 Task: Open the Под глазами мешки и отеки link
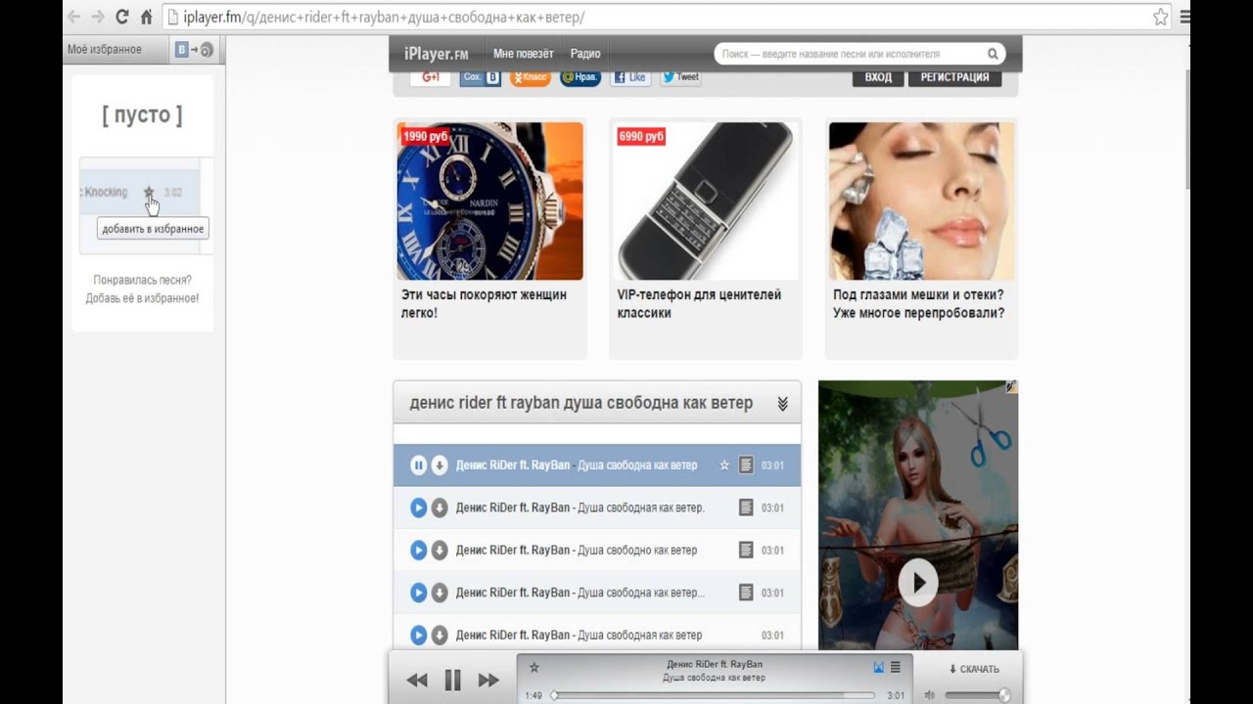918,304
